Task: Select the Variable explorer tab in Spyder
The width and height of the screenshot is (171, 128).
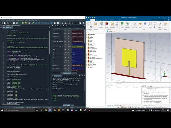Action: [67, 73]
